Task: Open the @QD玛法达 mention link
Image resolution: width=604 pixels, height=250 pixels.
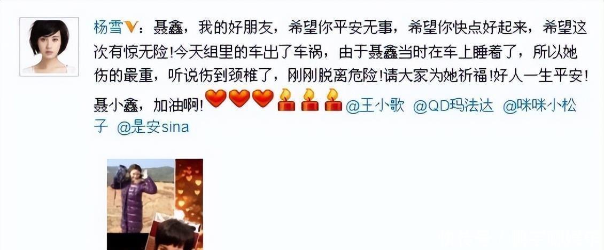Action: (453, 106)
